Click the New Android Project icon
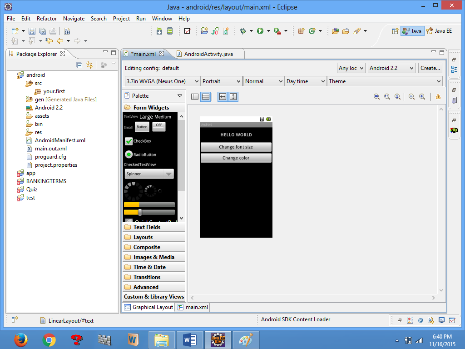The height and width of the screenshot is (349, 465). [x=204, y=30]
